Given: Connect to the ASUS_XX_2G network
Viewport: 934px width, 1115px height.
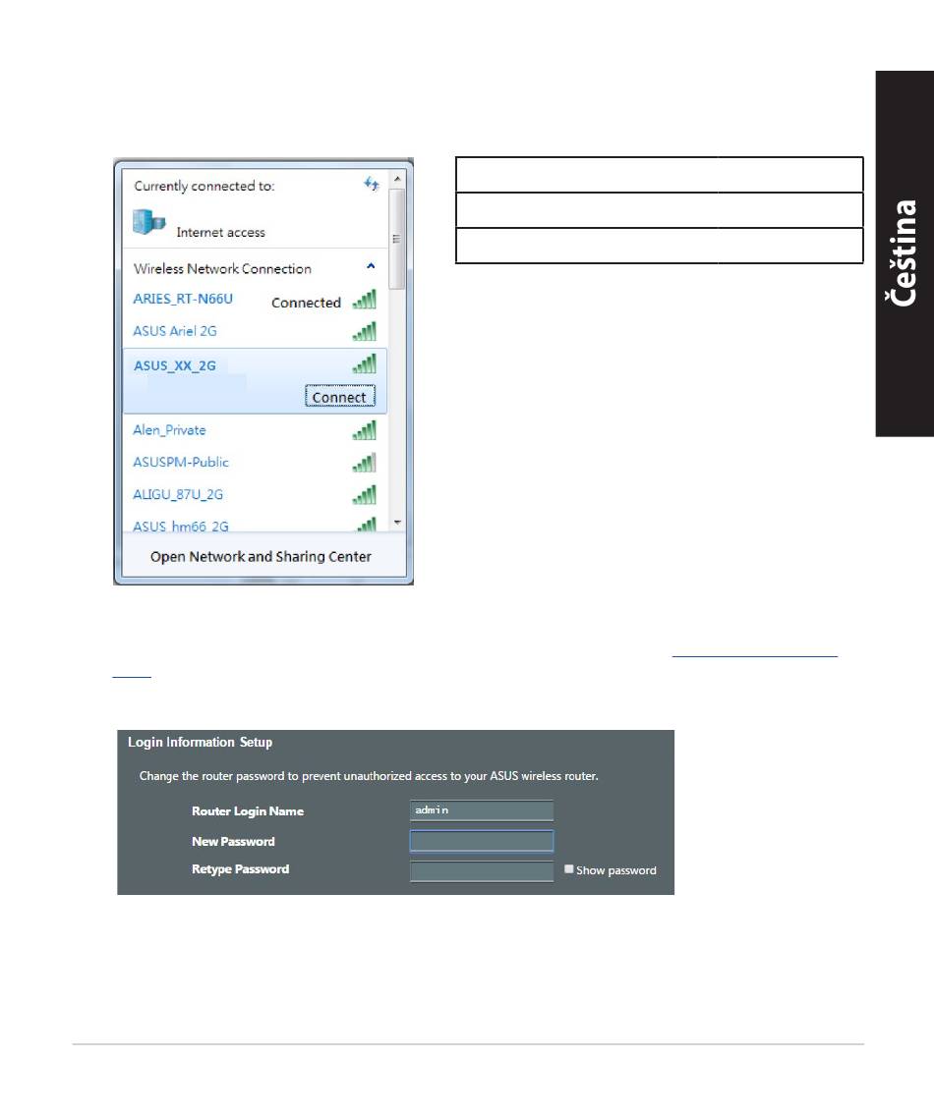Looking at the screenshot, I should 339,397.
